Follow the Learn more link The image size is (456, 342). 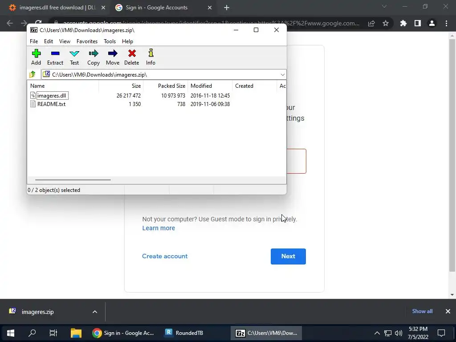[x=159, y=228]
